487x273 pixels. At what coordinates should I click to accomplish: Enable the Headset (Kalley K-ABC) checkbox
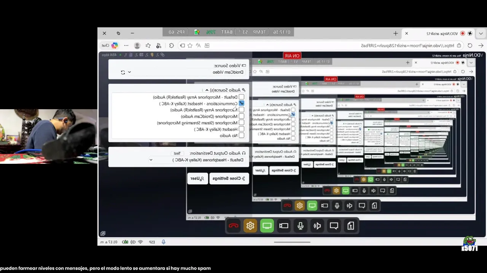coord(241,129)
